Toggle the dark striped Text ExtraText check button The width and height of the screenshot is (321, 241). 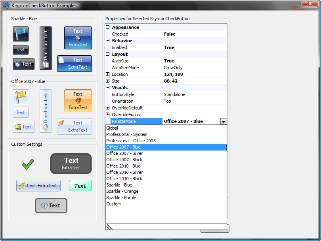point(71,164)
